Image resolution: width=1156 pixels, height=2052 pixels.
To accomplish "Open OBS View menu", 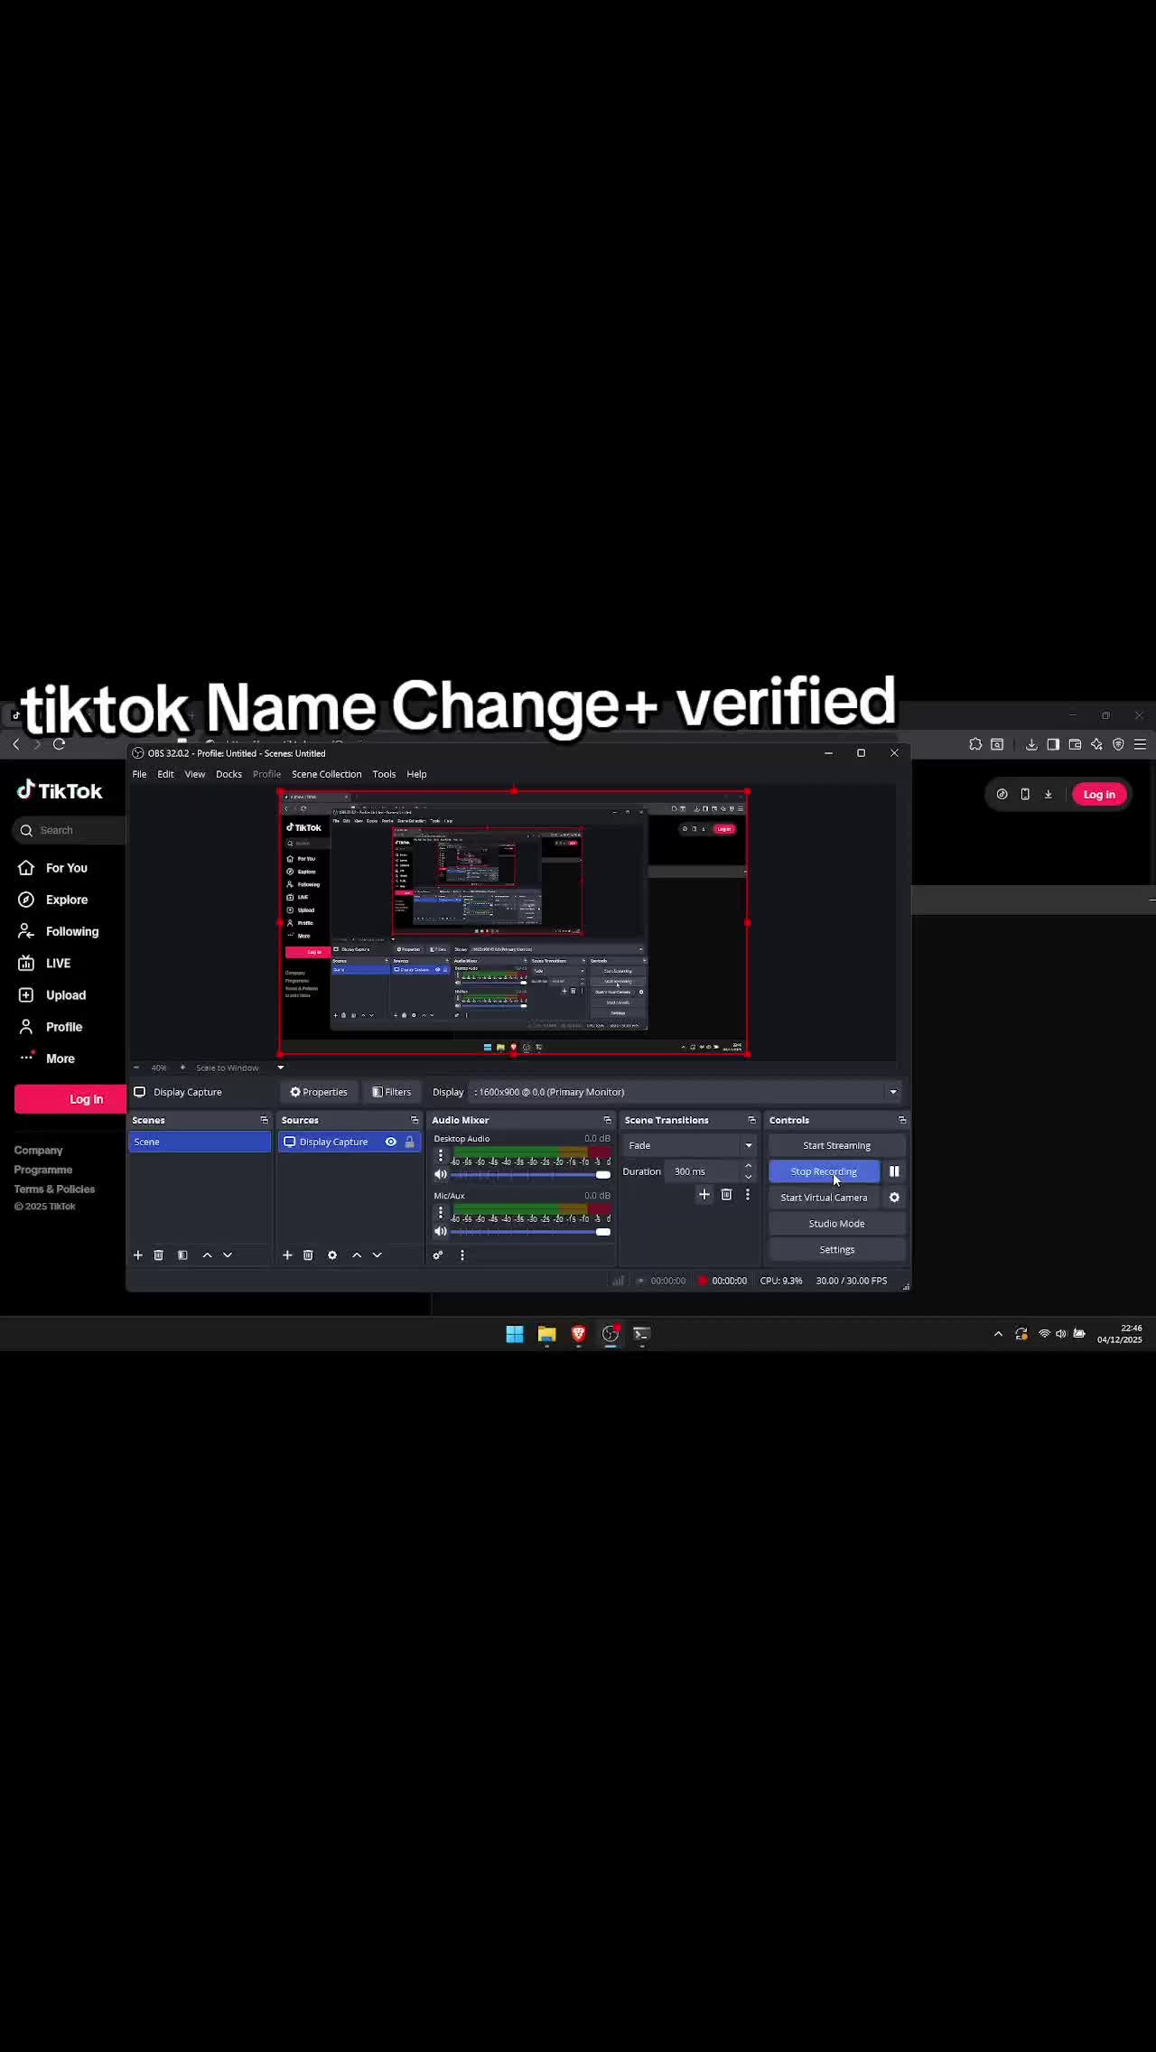I will (x=195, y=774).
